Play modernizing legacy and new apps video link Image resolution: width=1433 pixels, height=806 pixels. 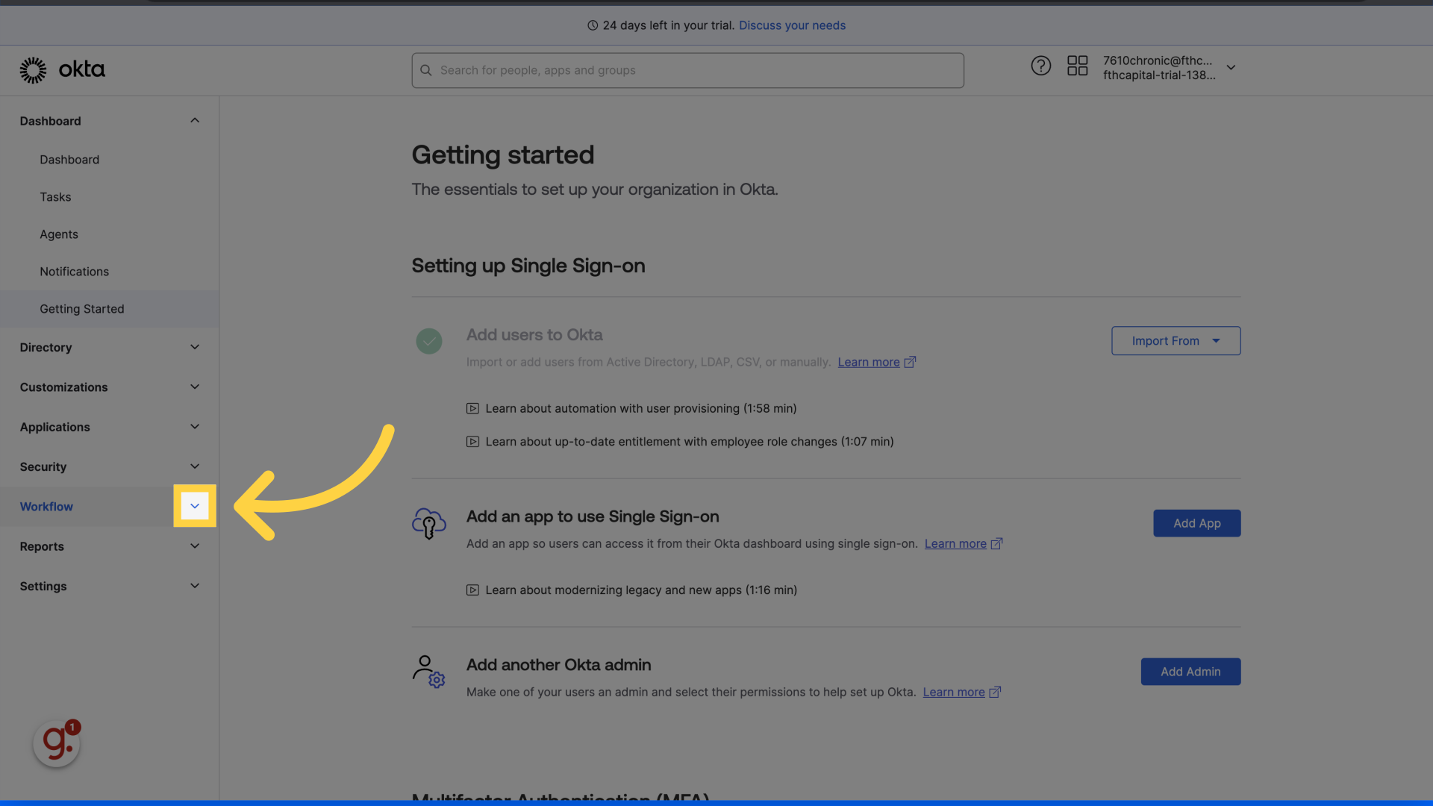pos(640,590)
